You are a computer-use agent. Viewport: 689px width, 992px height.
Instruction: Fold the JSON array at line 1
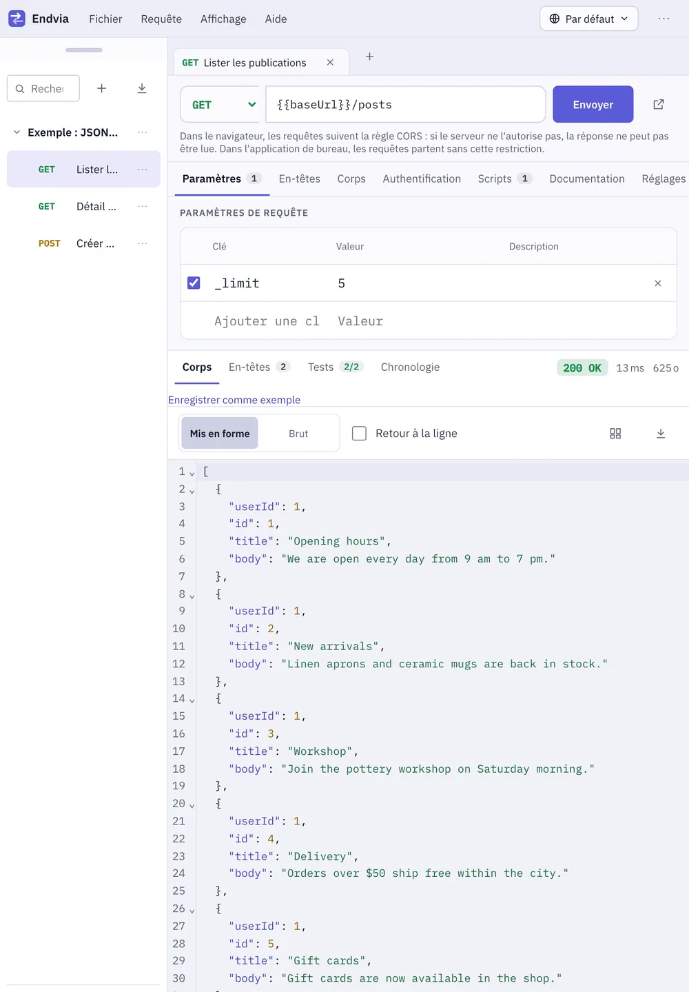pos(192,474)
